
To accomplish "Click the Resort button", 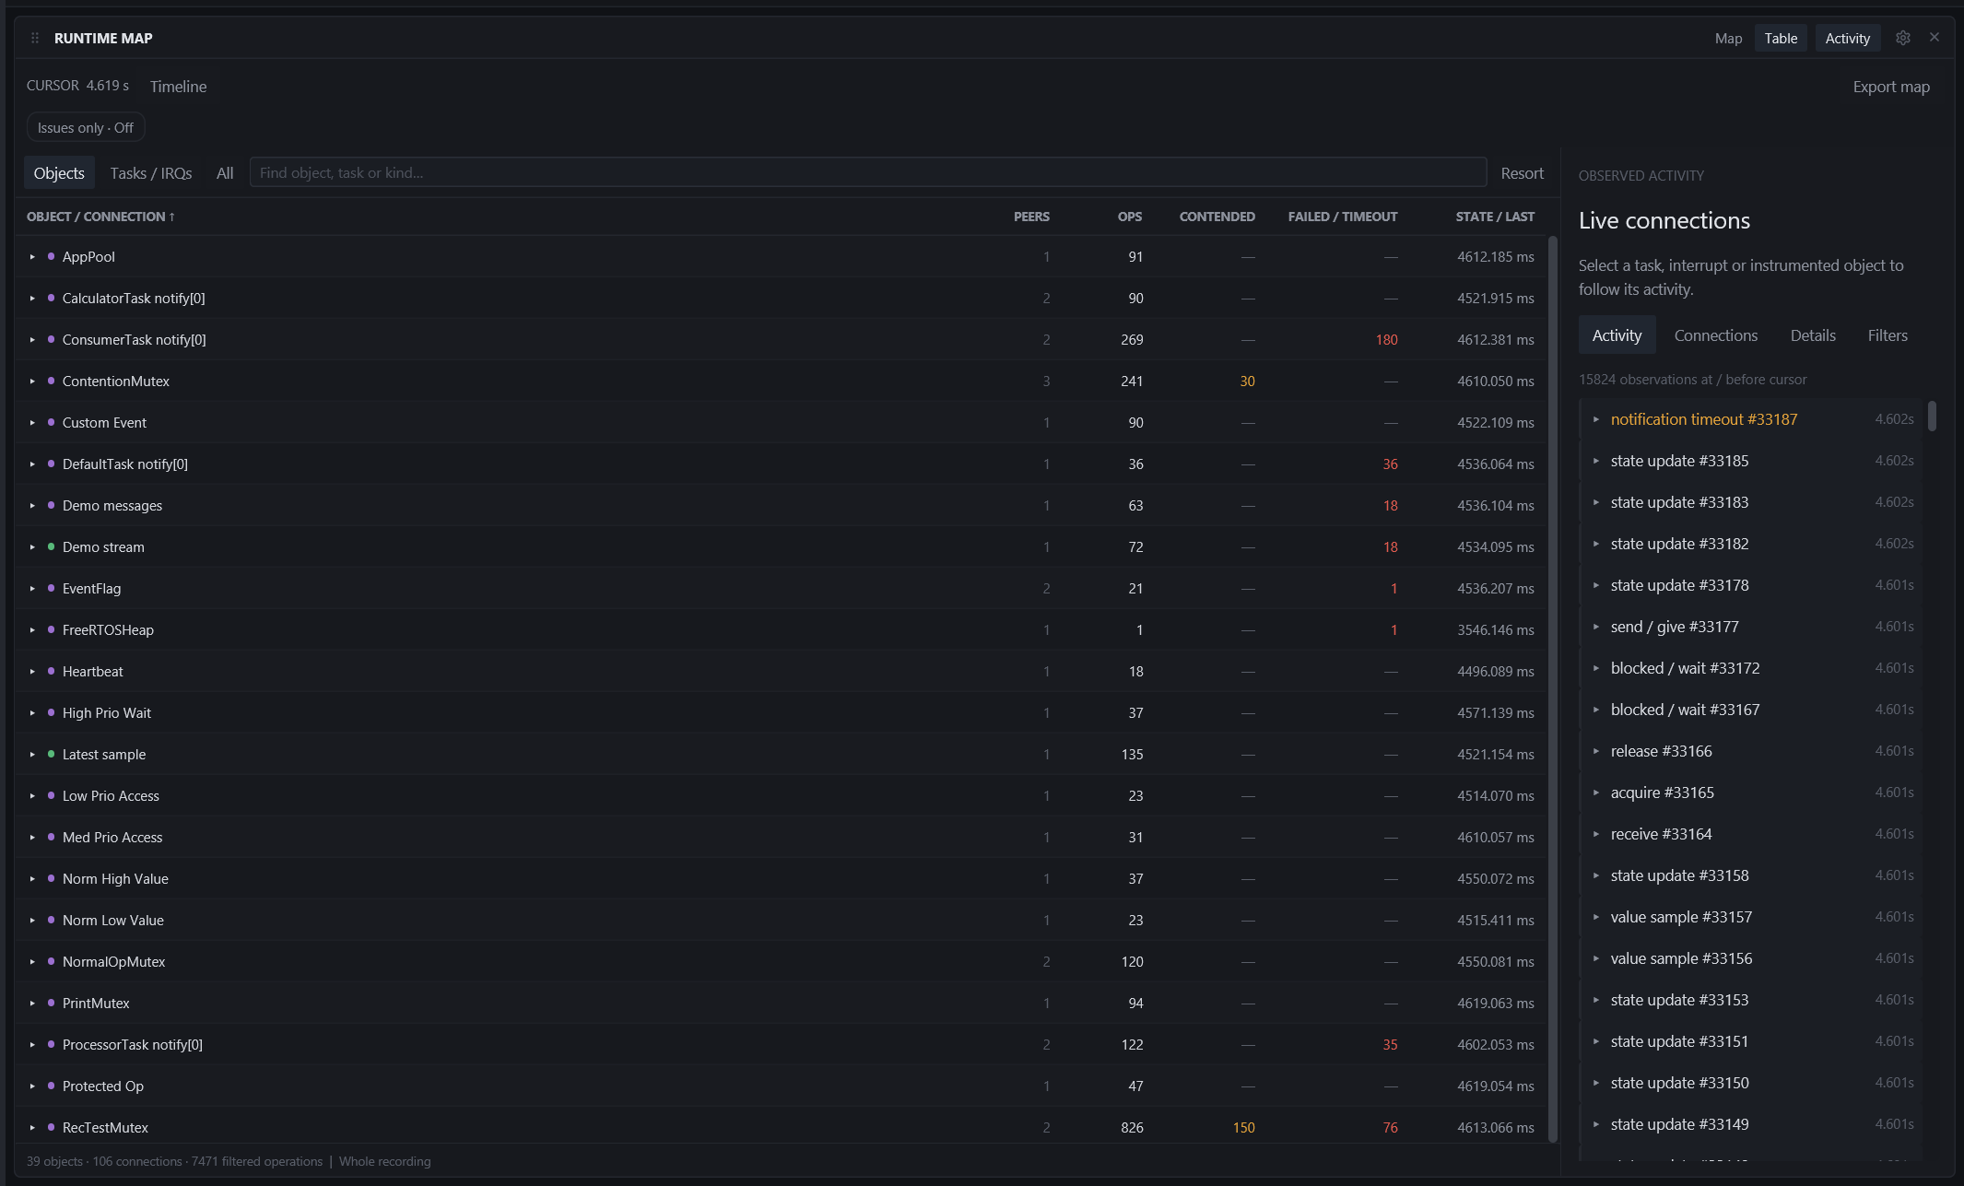I will [x=1522, y=173].
